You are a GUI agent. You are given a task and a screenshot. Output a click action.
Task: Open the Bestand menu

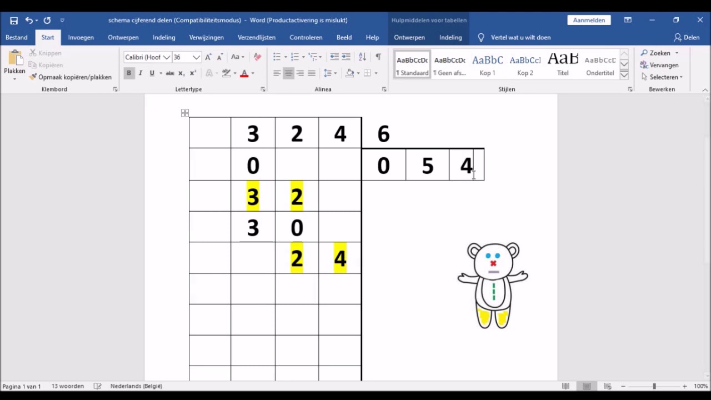tap(17, 38)
